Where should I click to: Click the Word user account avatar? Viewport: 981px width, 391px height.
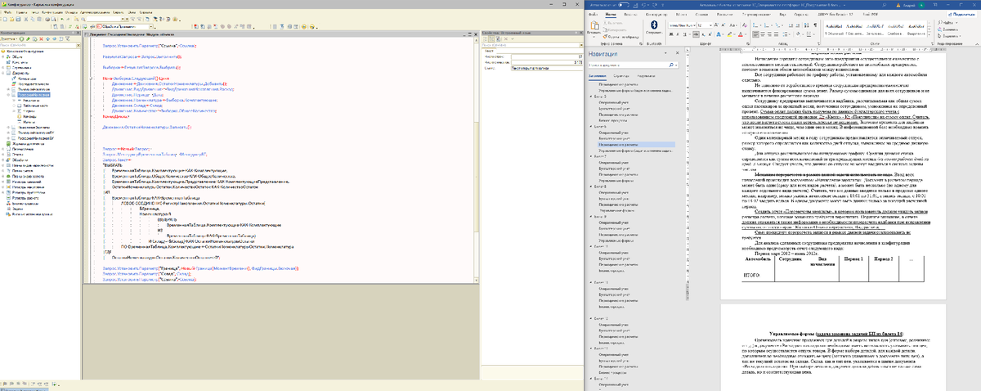[921, 5]
